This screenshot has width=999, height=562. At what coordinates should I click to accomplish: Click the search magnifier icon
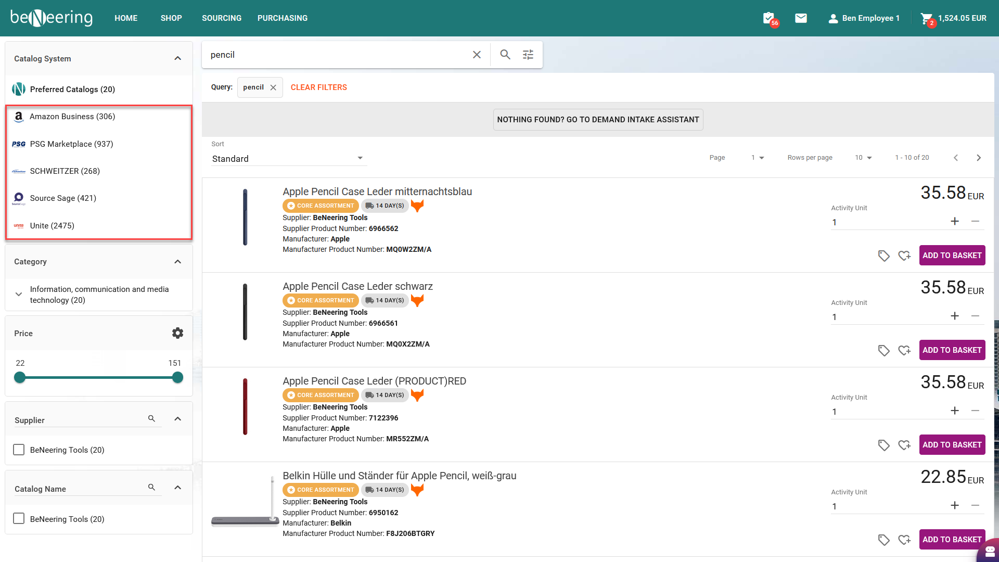click(x=505, y=55)
